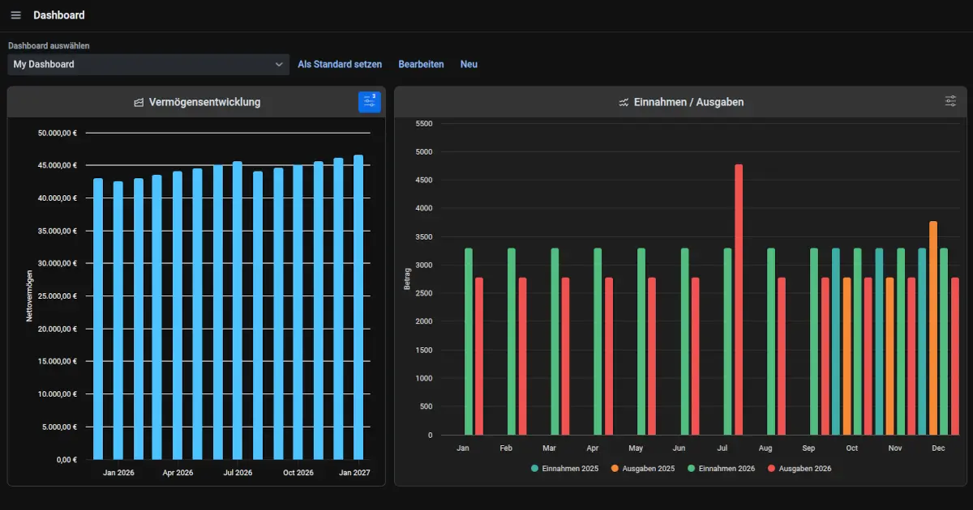This screenshot has width=973, height=510.
Task: Open Vermögensentwicklung filter settings icon
Action: coord(369,102)
